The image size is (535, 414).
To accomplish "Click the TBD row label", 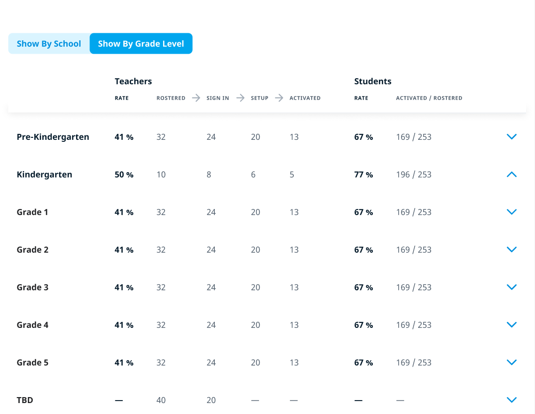I will click(x=25, y=400).
